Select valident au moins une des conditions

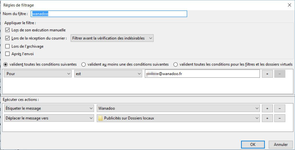(x=84, y=64)
